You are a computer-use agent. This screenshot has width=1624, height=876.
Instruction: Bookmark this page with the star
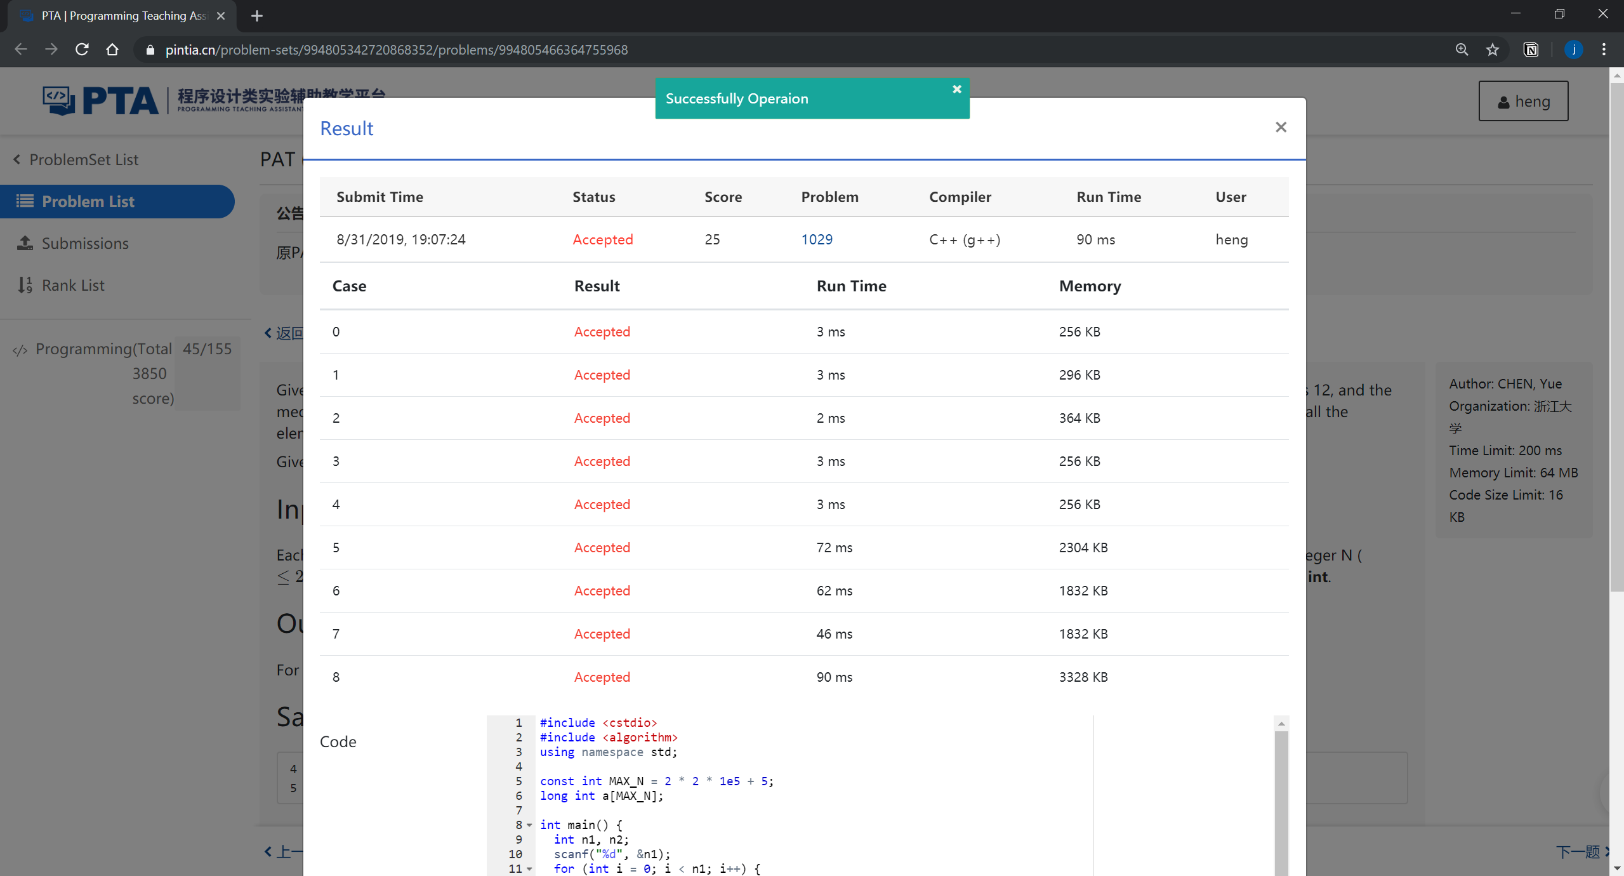click(1493, 50)
